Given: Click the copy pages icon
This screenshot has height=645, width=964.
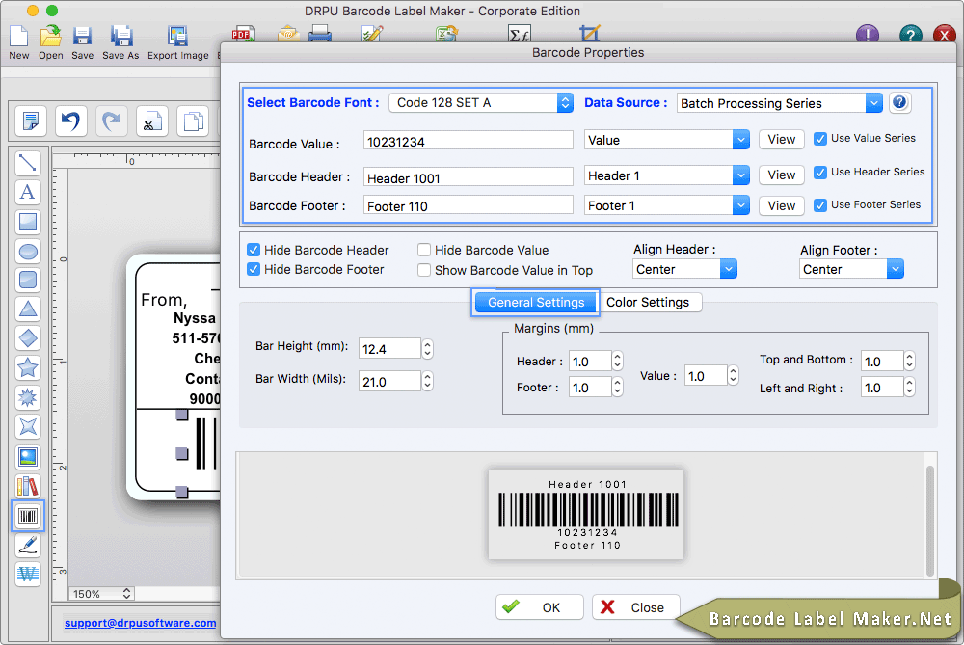Looking at the screenshot, I should tap(193, 121).
